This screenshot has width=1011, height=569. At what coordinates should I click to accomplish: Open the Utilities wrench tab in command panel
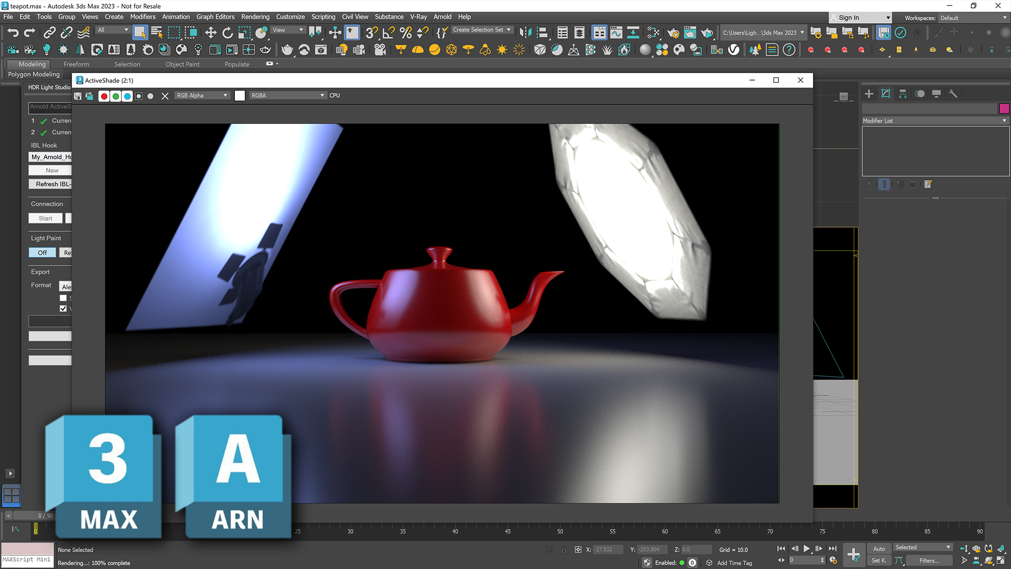pyautogui.click(x=953, y=94)
